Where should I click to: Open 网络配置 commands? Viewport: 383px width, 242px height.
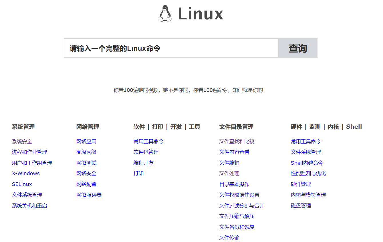coord(86,184)
